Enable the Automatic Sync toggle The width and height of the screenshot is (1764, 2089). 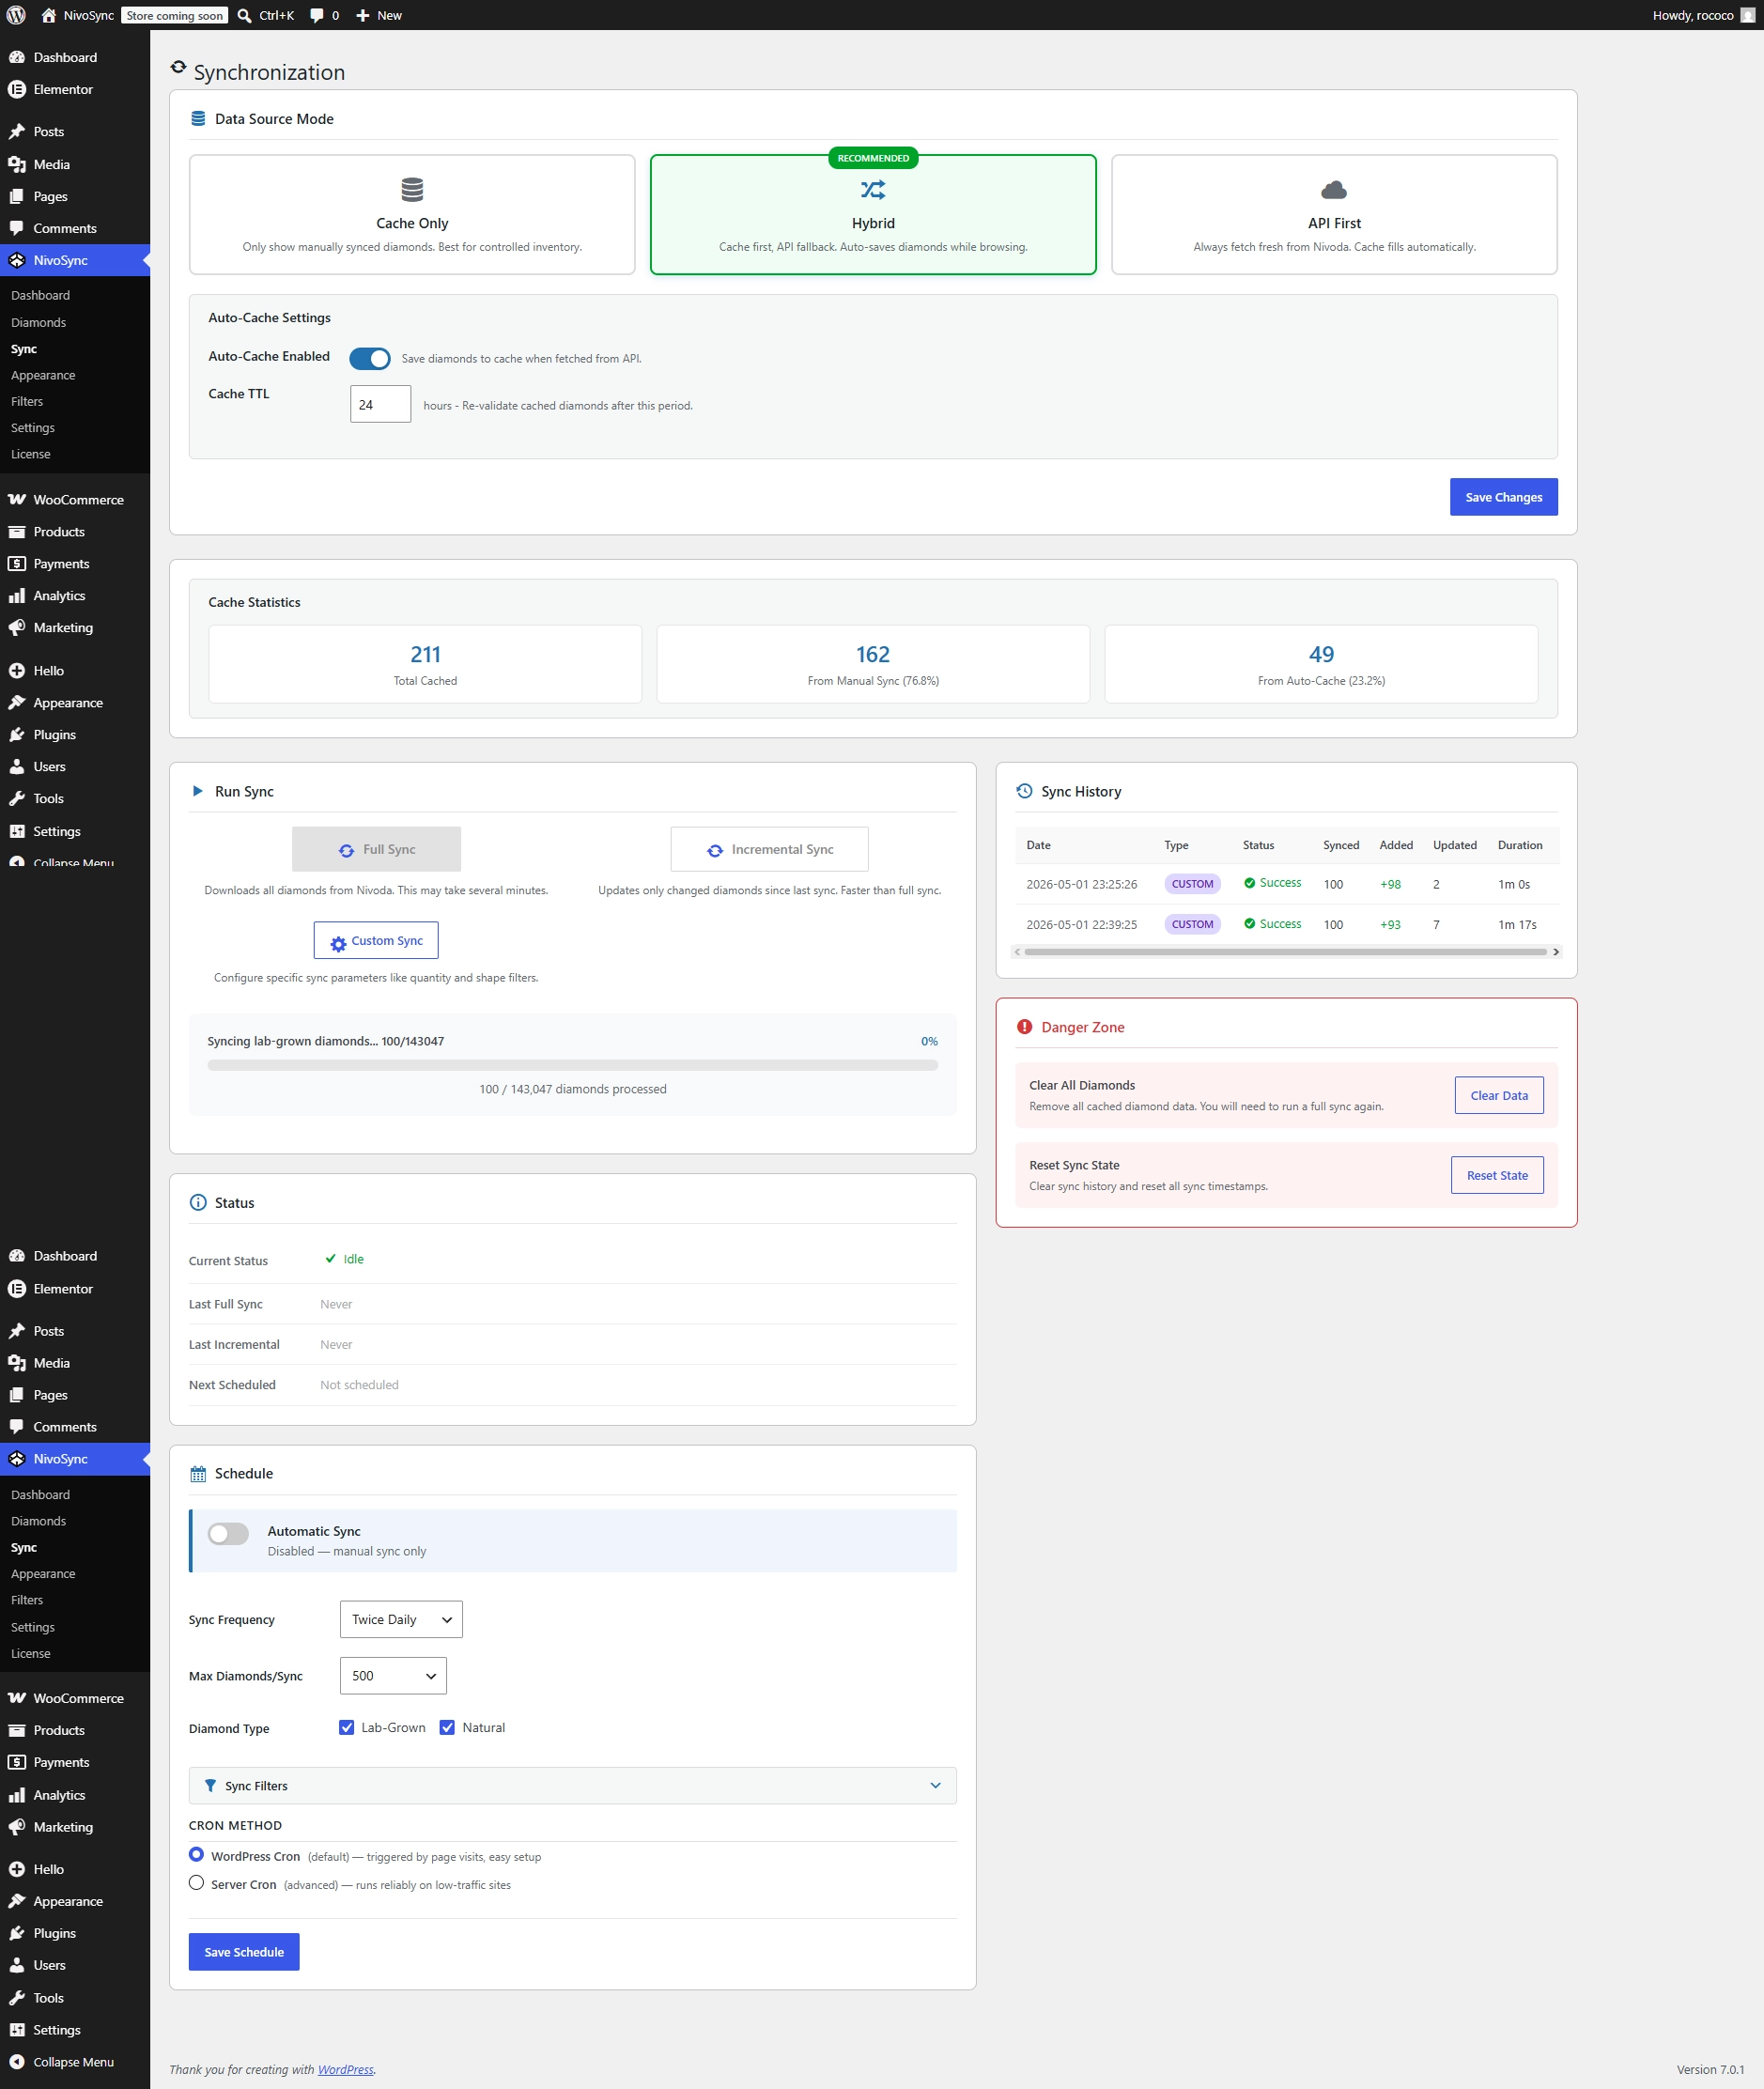[228, 1533]
